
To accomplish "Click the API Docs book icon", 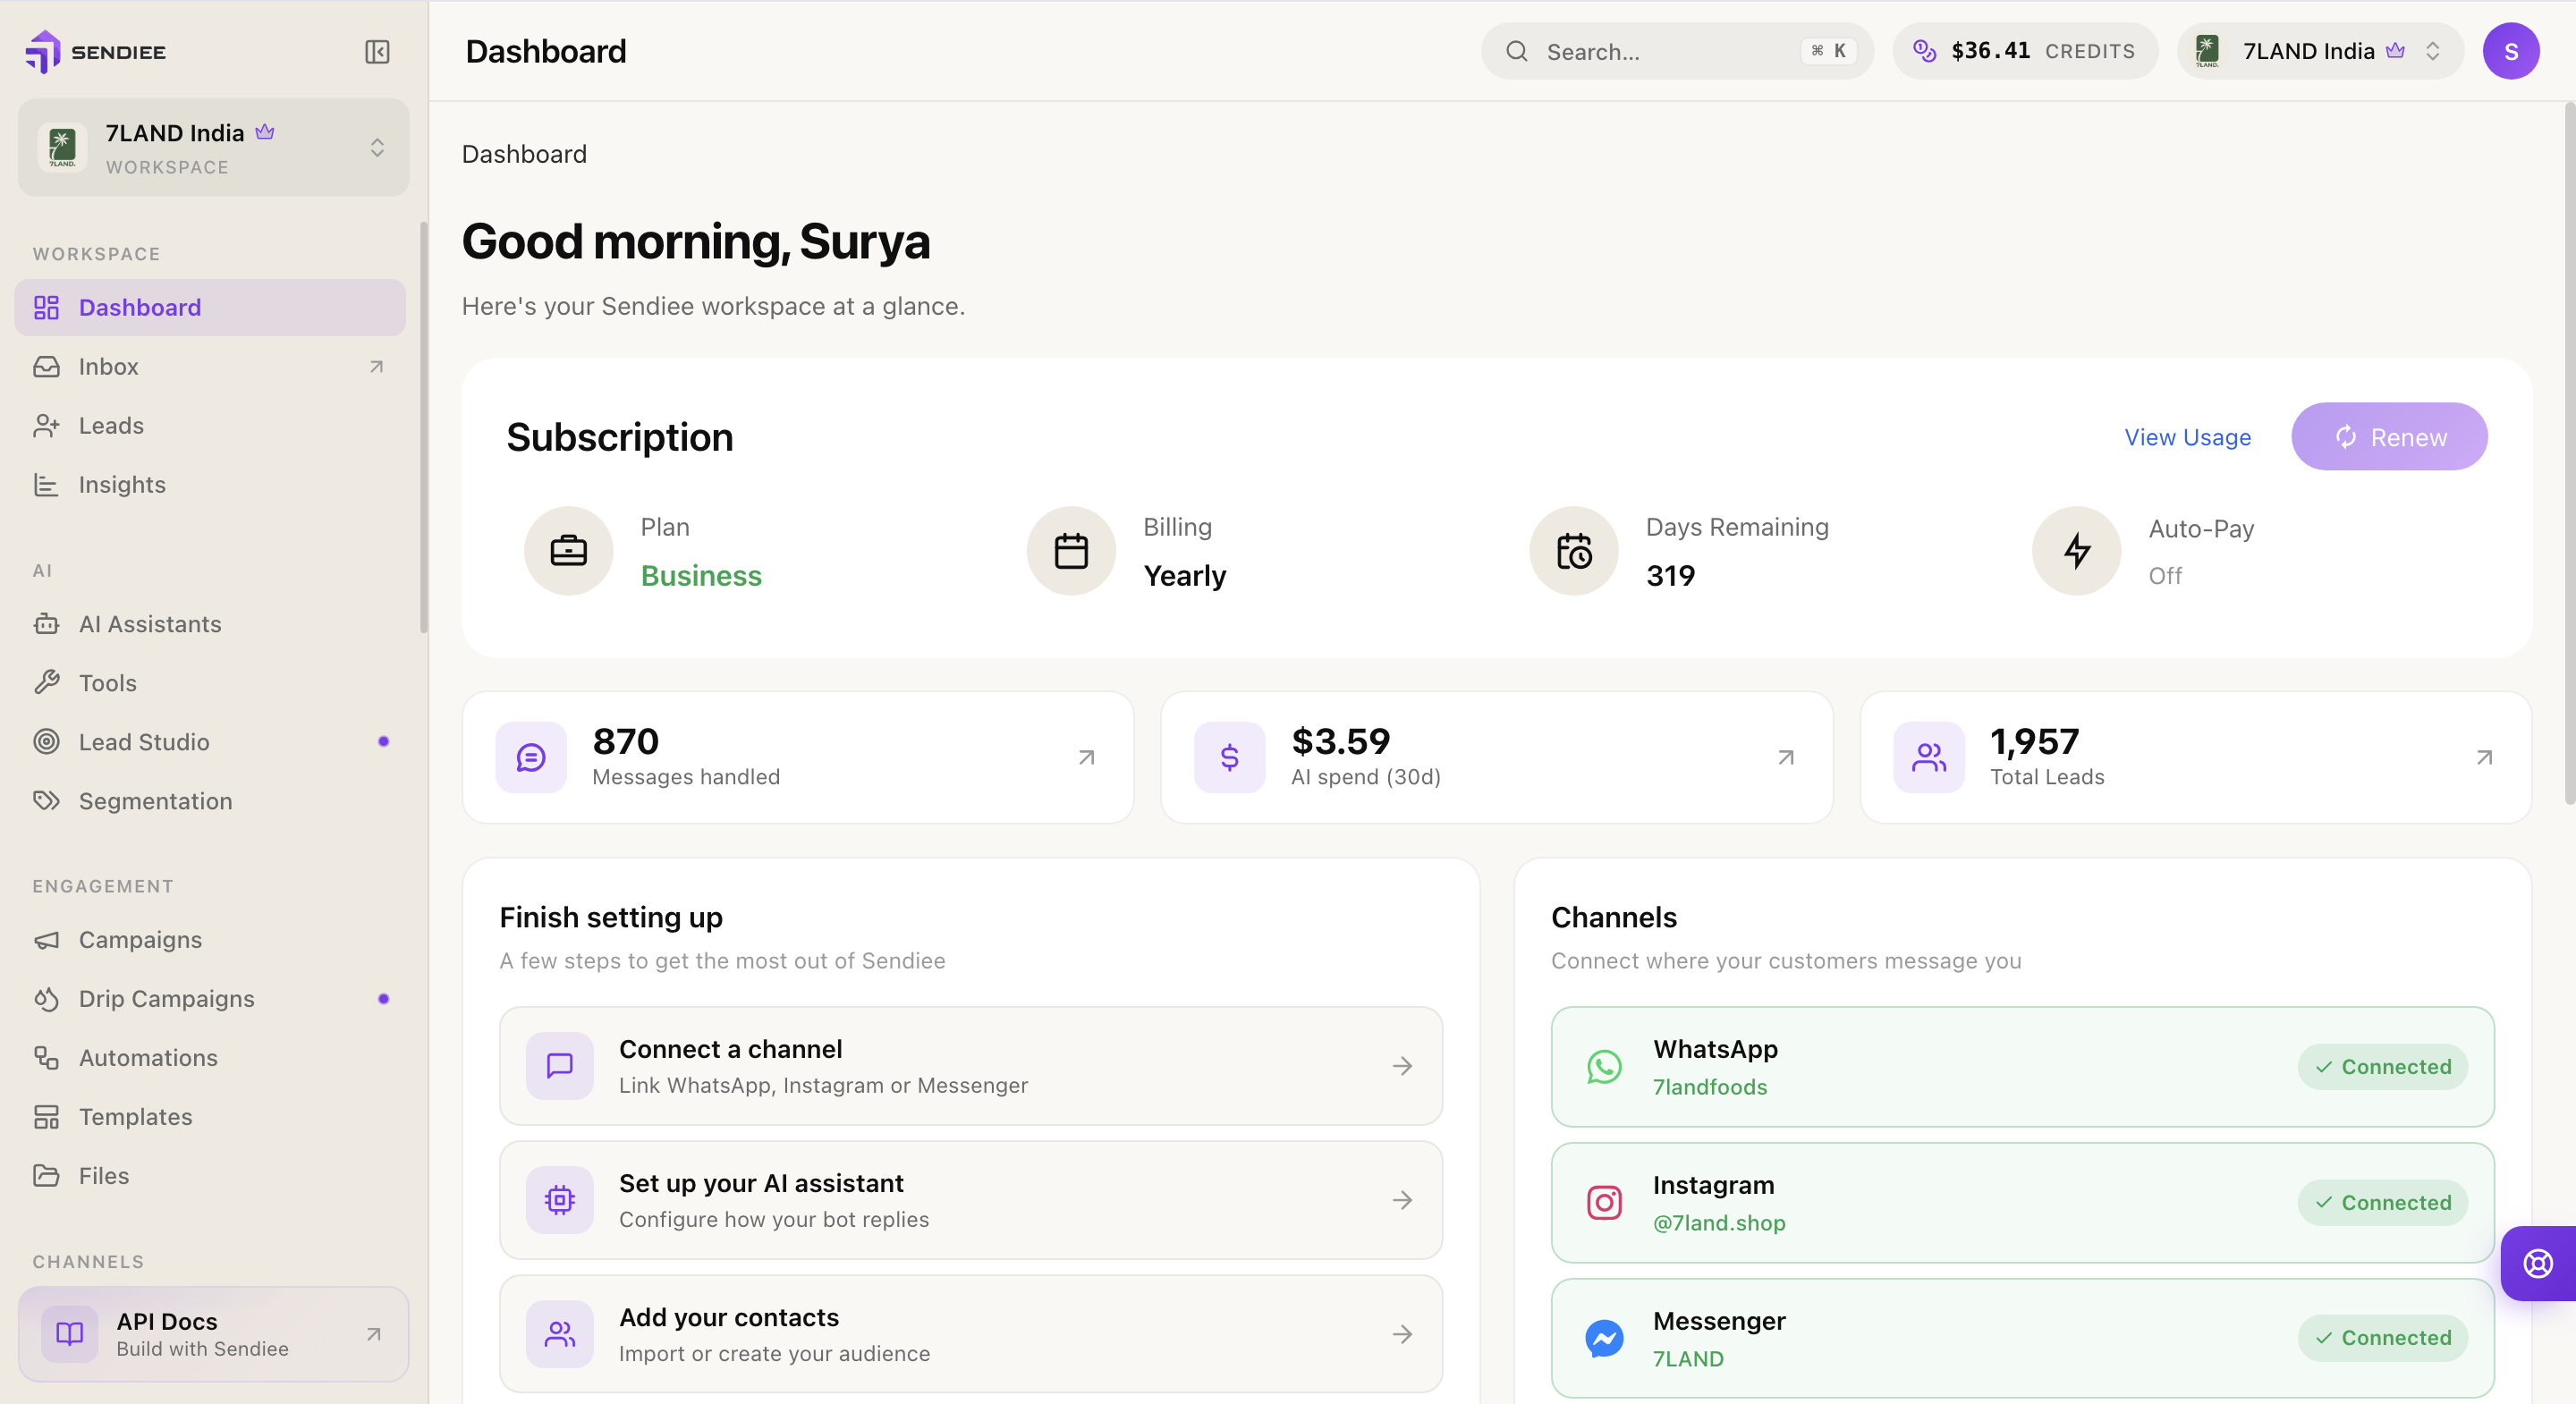I will [69, 1334].
